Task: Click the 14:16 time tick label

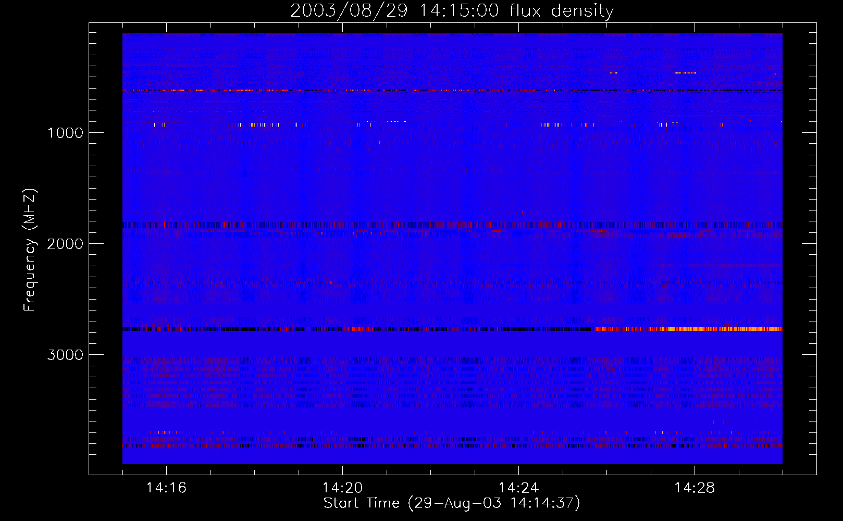Action: click(x=166, y=488)
